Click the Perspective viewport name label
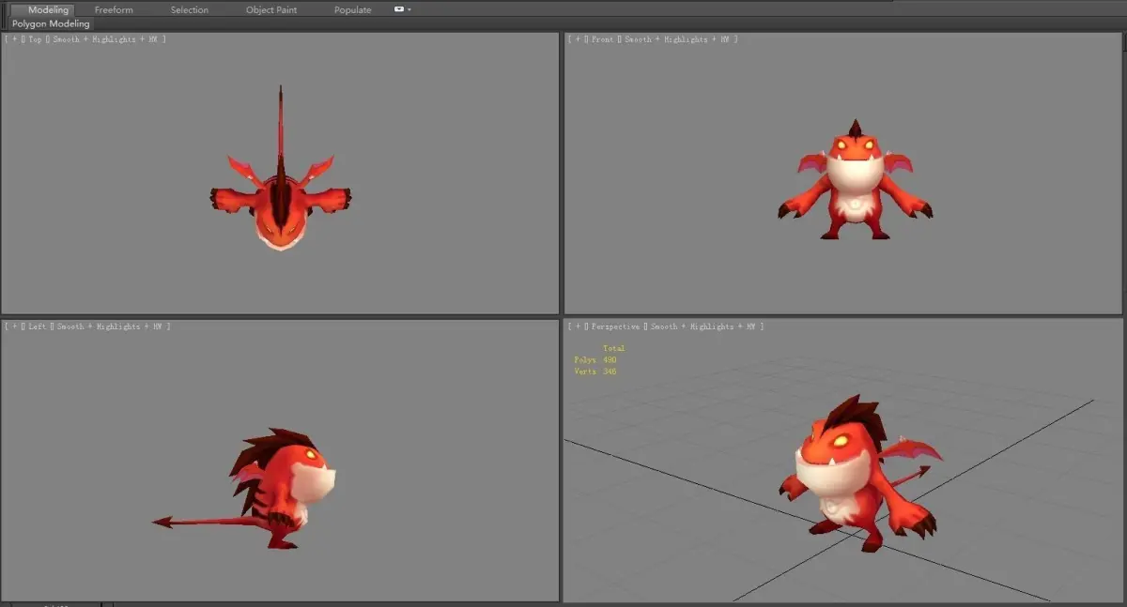The image size is (1127, 607). [x=616, y=326]
